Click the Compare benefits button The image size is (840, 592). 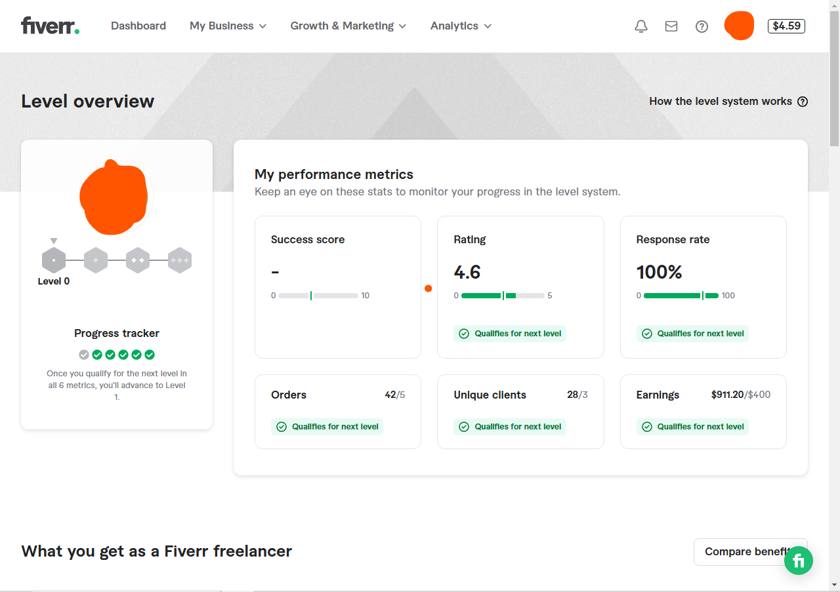click(751, 552)
